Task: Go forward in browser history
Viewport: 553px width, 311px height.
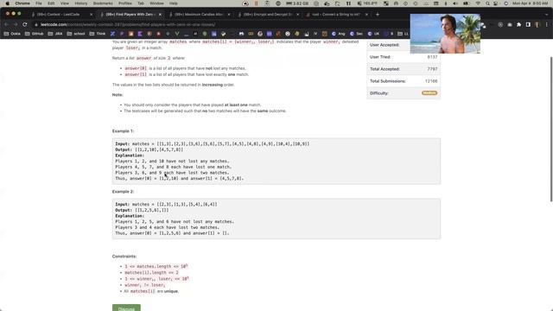Action: click(x=16, y=25)
